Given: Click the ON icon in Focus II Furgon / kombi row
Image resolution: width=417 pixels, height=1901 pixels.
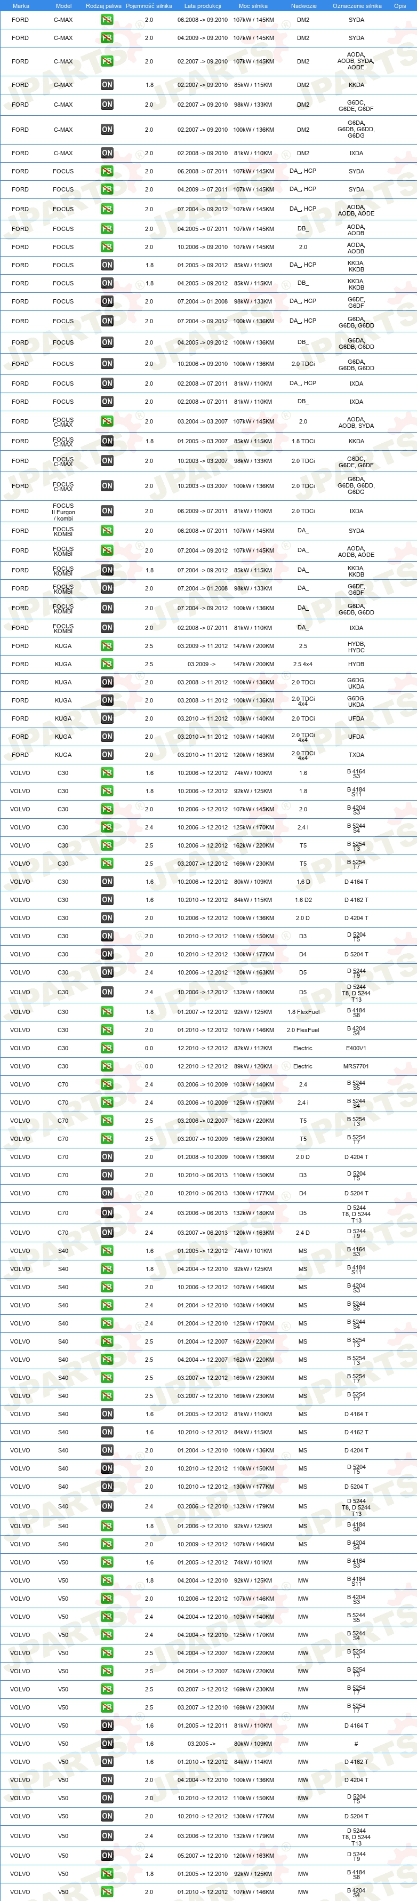Looking at the screenshot, I should tap(107, 510).
